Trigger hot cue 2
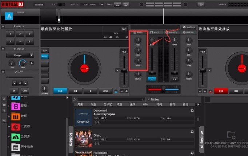 click(x=20, y=34)
